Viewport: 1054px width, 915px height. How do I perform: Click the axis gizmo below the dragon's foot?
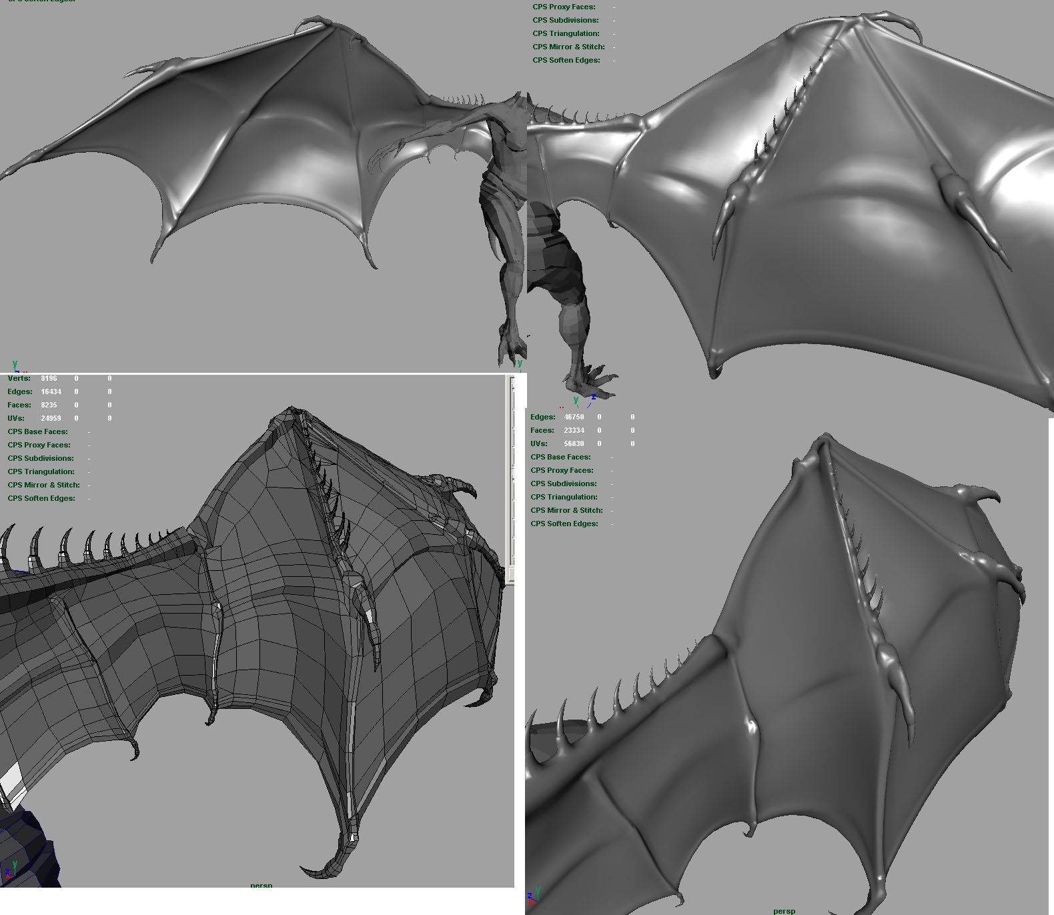click(x=580, y=401)
